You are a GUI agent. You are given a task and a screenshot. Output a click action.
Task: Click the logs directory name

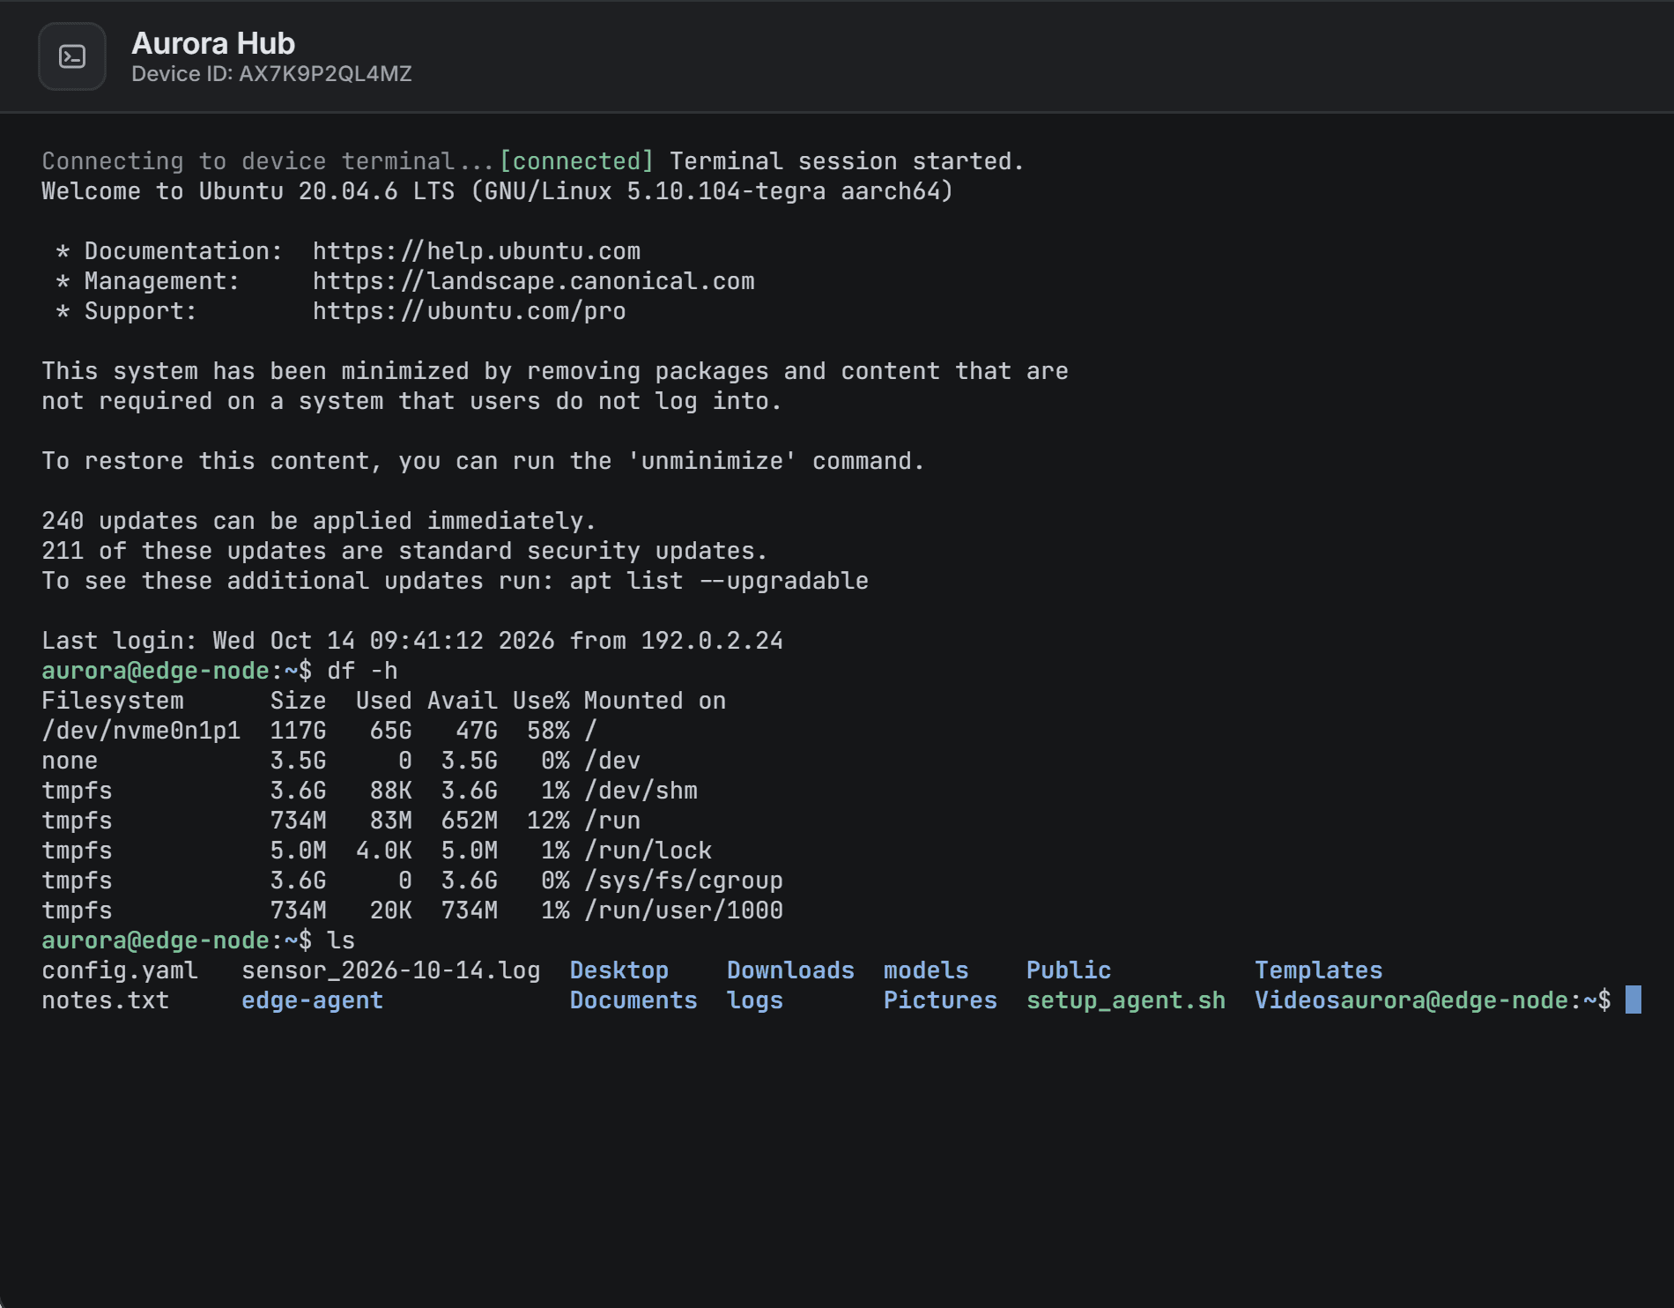[x=755, y=1000]
